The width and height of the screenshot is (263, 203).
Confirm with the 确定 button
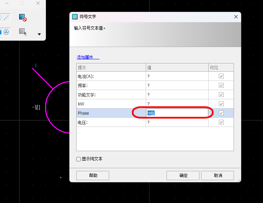(183, 175)
